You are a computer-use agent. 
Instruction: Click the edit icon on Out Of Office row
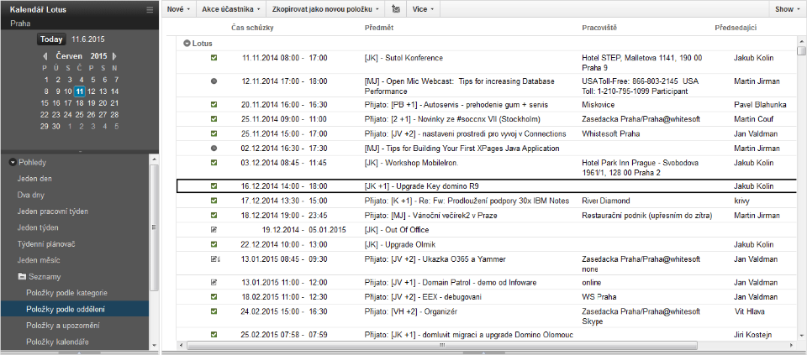[214, 229]
